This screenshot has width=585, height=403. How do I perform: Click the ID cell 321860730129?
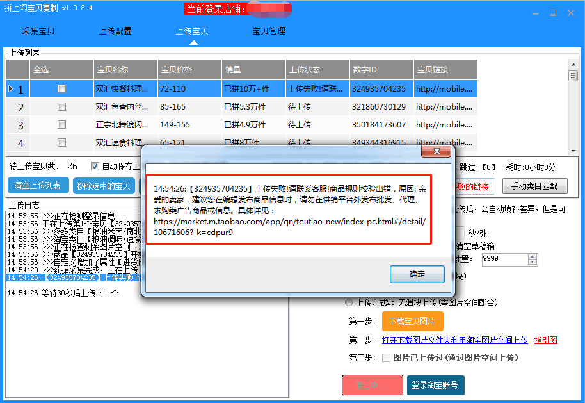click(381, 107)
